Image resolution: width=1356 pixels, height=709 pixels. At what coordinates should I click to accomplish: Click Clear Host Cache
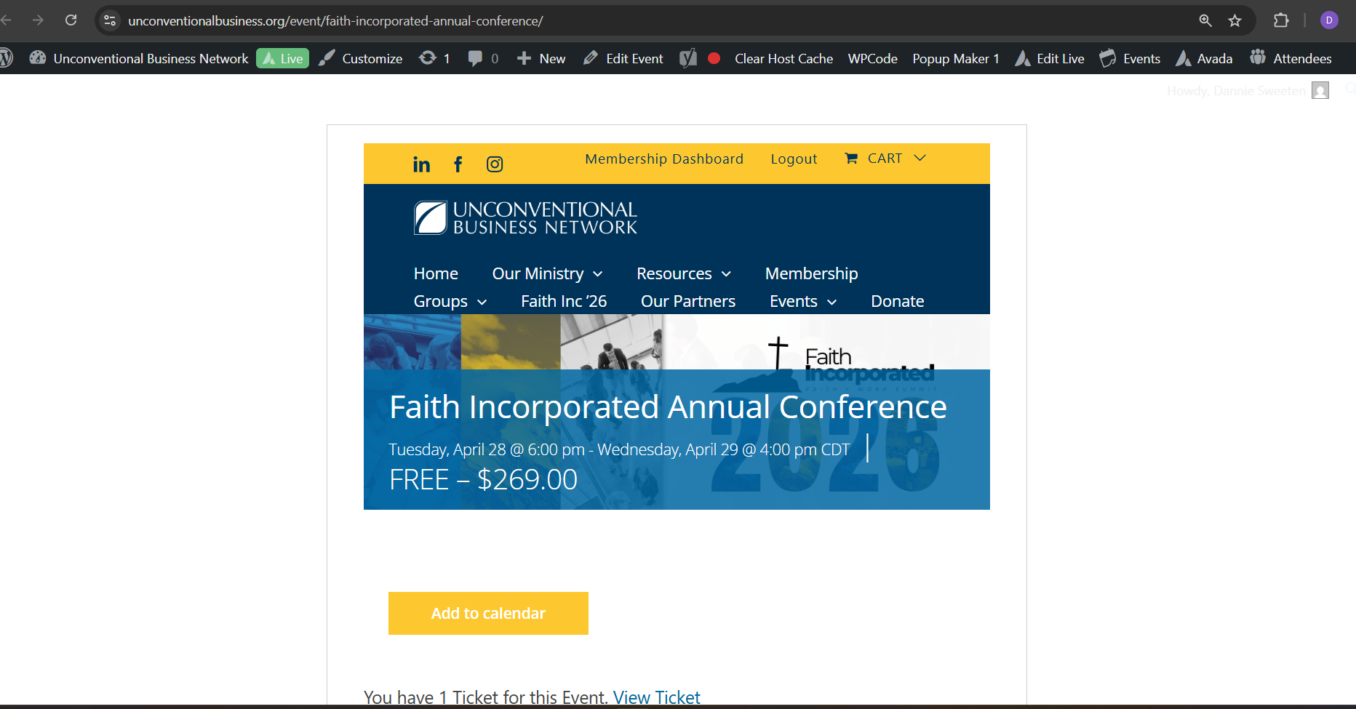click(783, 58)
